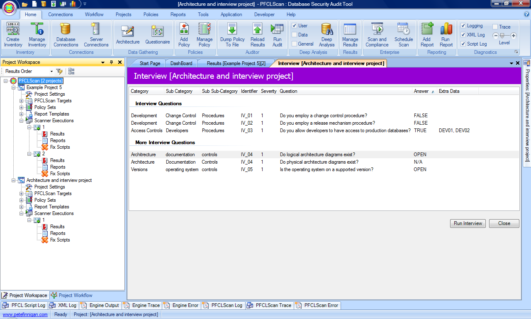
Task: Collapse the Architecture and interview project node
Action: [14, 180]
